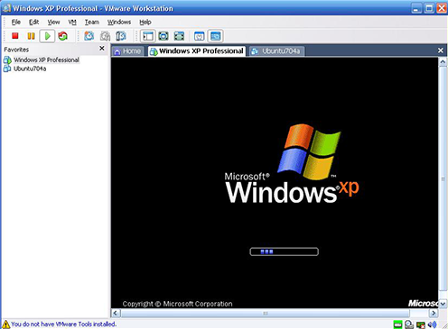Enter full screen mode icon
Screen dimensions: 448x329
[179, 36]
